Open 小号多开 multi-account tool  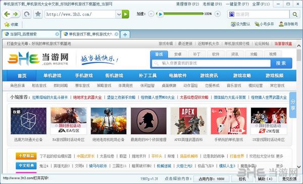pyautogui.click(x=264, y=24)
